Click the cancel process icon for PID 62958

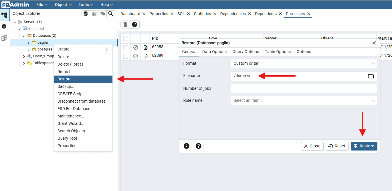coord(136,47)
